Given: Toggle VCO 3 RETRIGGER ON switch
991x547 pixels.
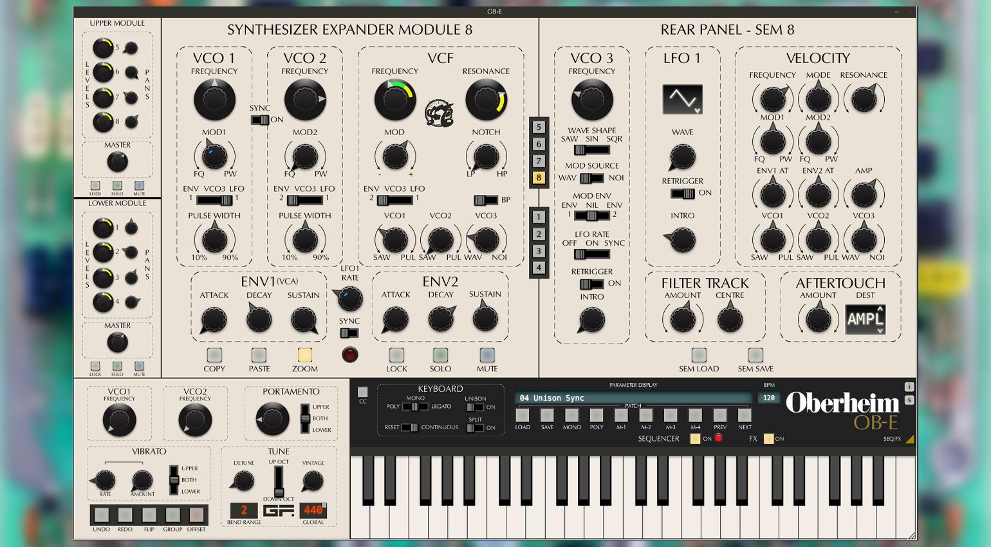Looking at the screenshot, I should pyautogui.click(x=592, y=284).
